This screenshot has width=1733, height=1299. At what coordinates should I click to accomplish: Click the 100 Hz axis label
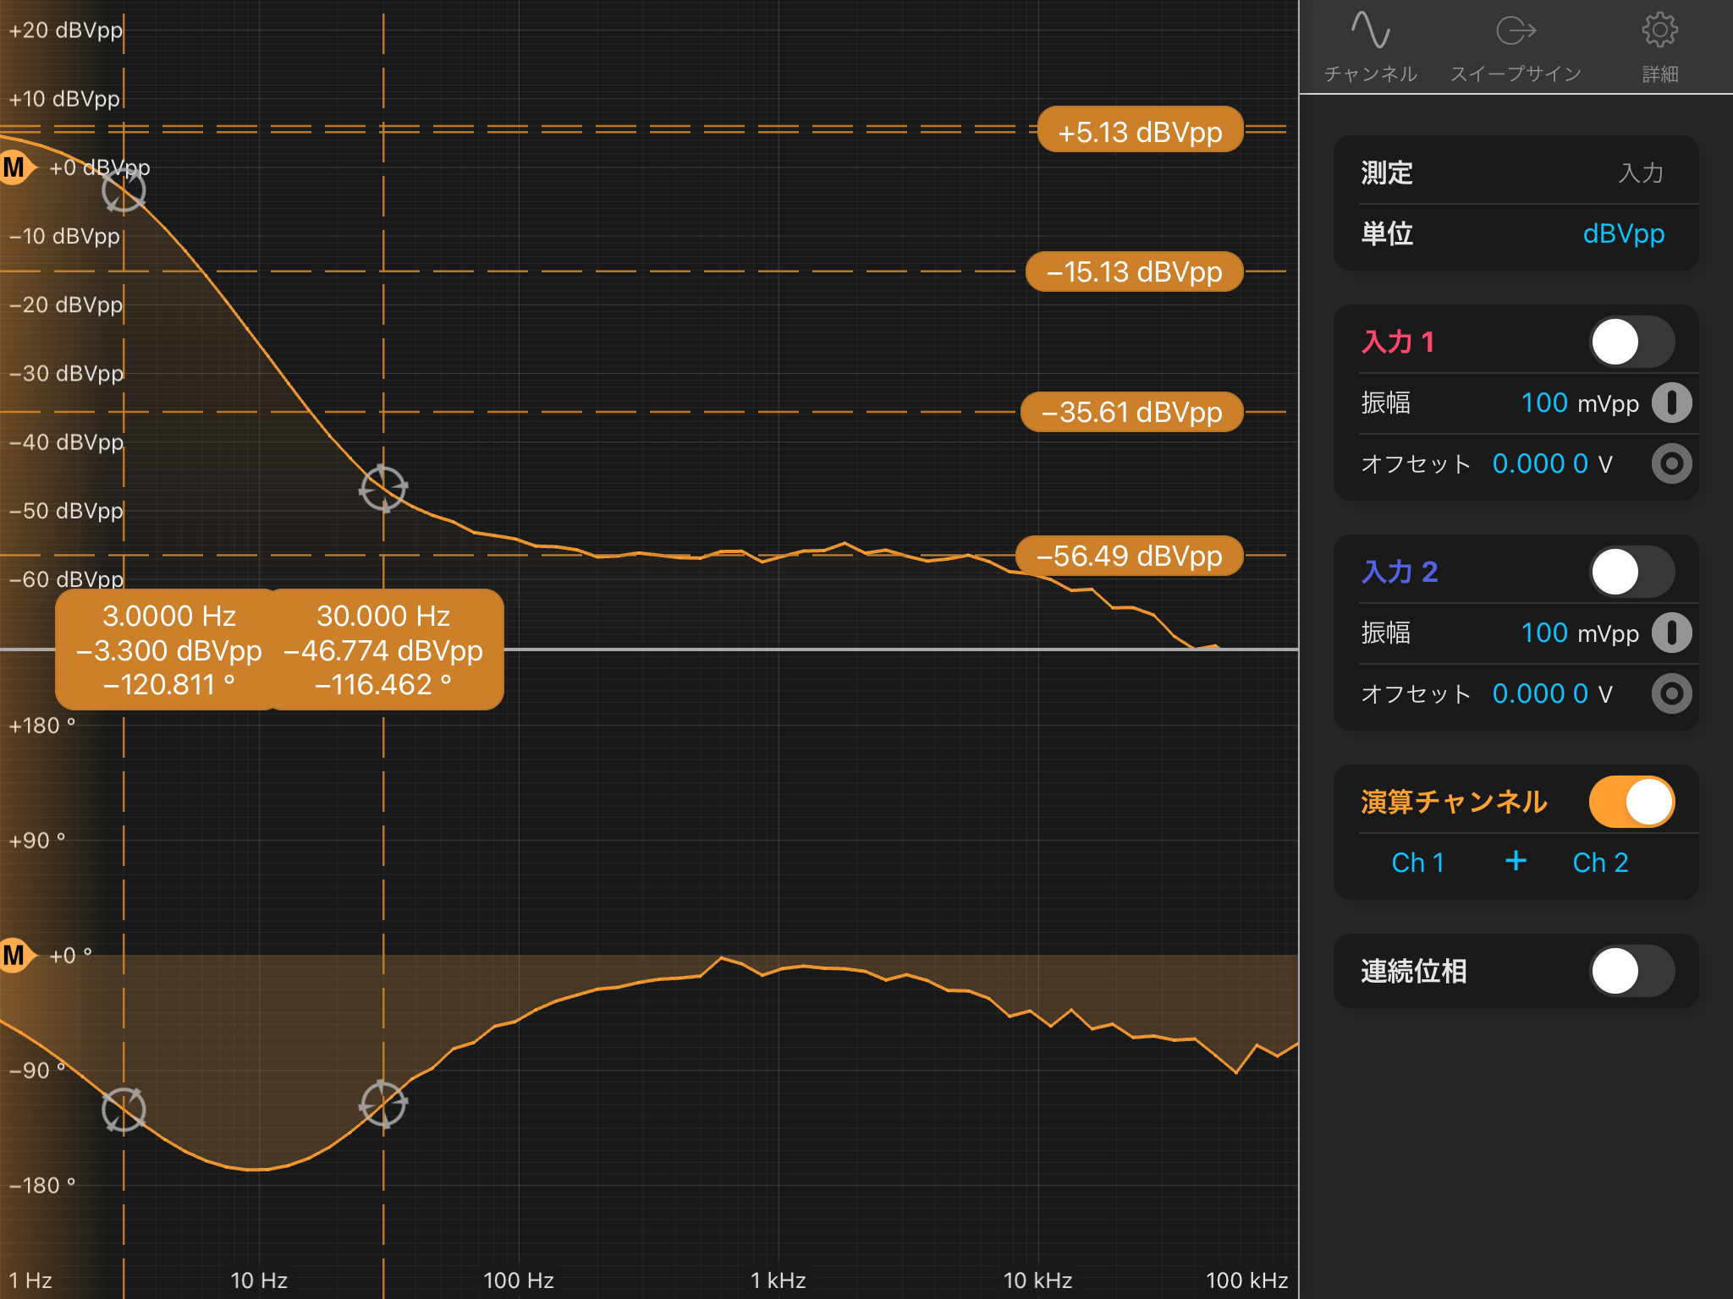(518, 1280)
